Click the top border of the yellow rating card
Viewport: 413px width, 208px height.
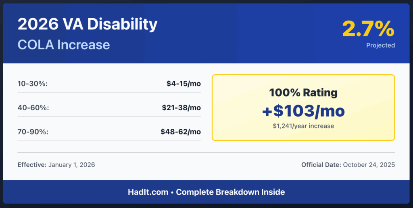click(303, 75)
